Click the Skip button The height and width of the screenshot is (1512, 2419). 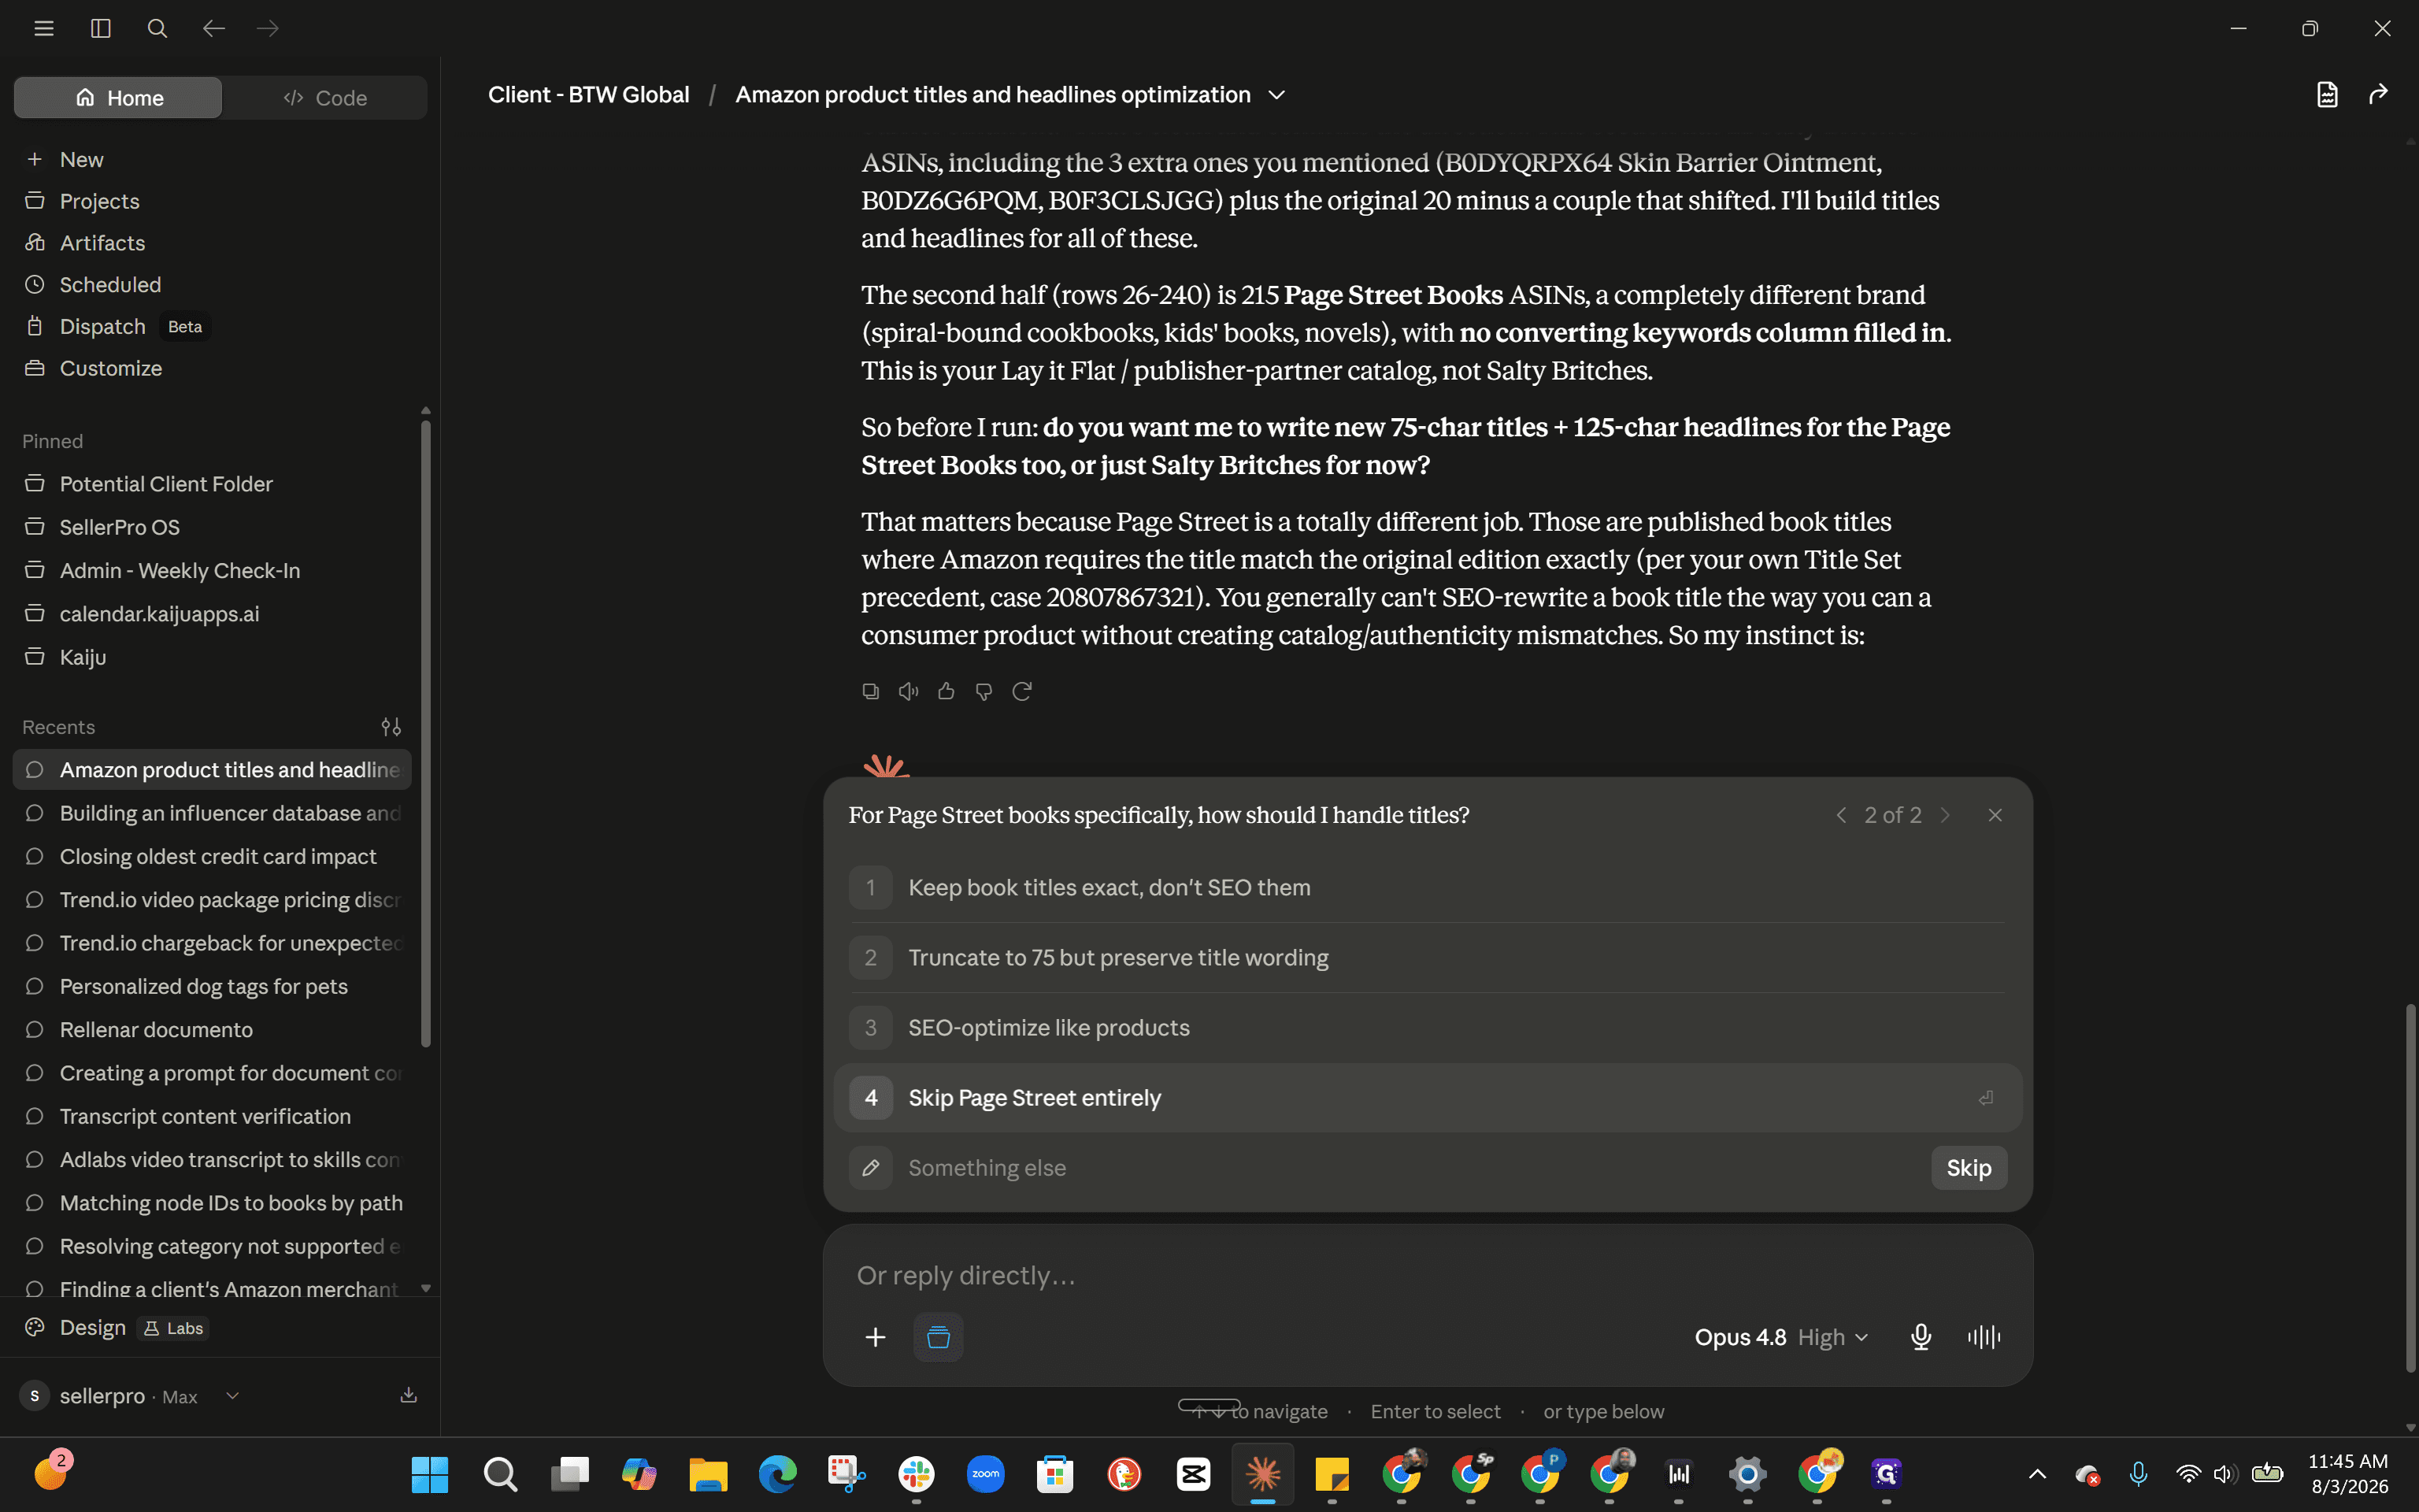(1968, 1168)
